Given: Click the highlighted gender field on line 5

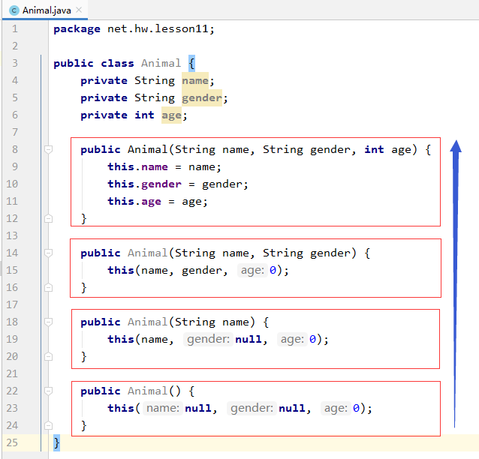Looking at the screenshot, I should point(202,97).
